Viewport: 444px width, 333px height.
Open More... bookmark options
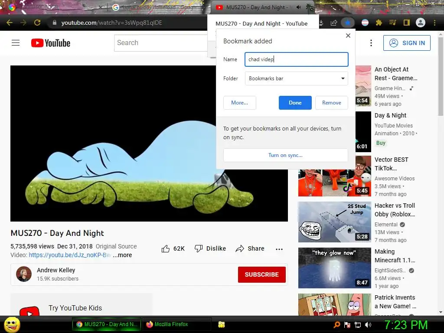point(239,103)
